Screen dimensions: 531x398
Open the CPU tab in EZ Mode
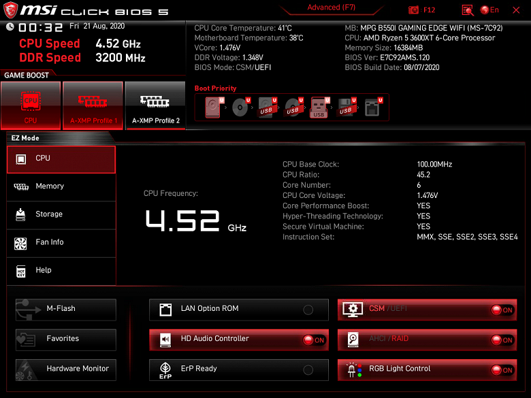pyautogui.click(x=61, y=159)
